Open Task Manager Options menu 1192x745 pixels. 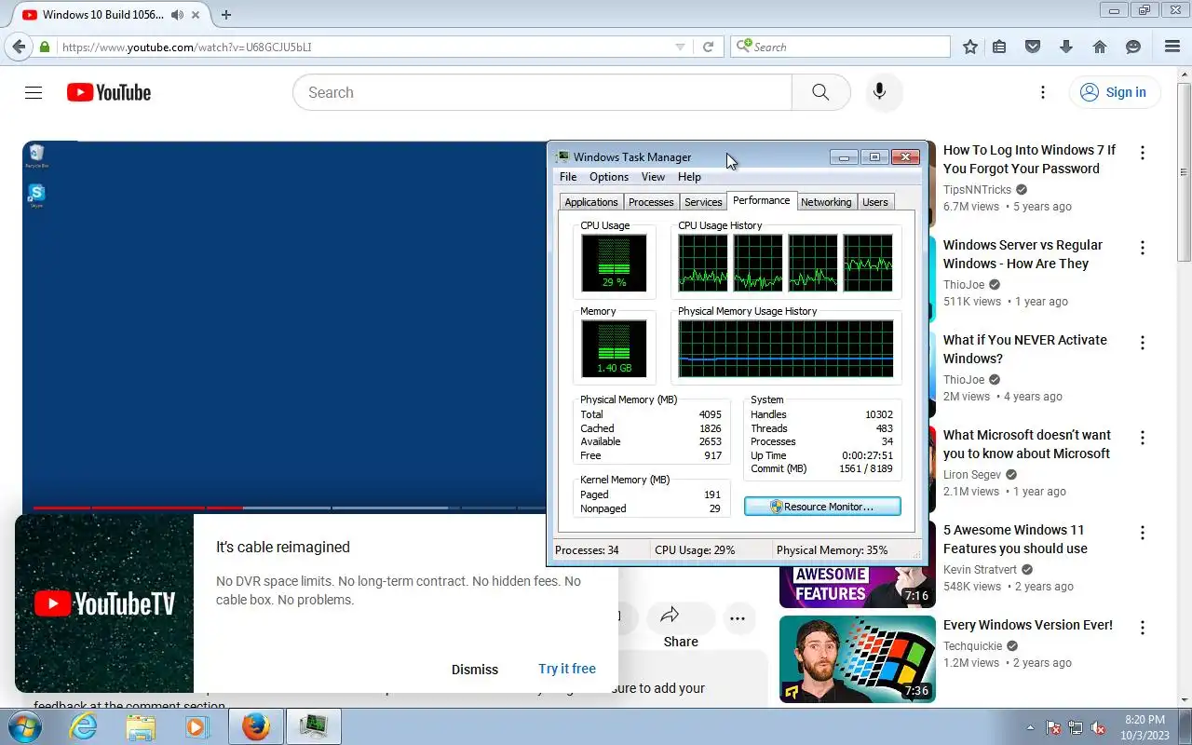[x=609, y=177]
